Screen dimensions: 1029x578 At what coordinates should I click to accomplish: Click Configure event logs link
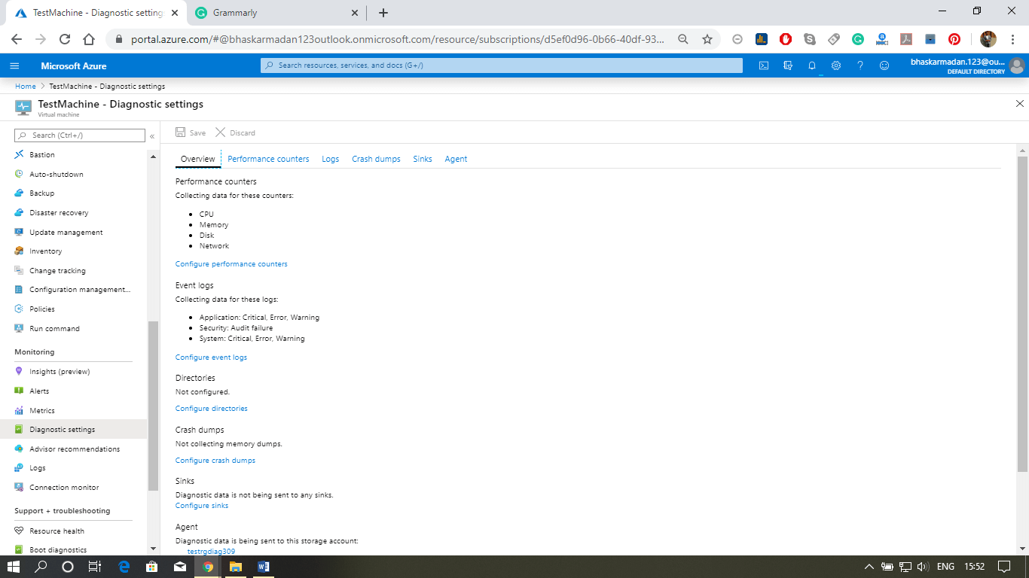211,357
